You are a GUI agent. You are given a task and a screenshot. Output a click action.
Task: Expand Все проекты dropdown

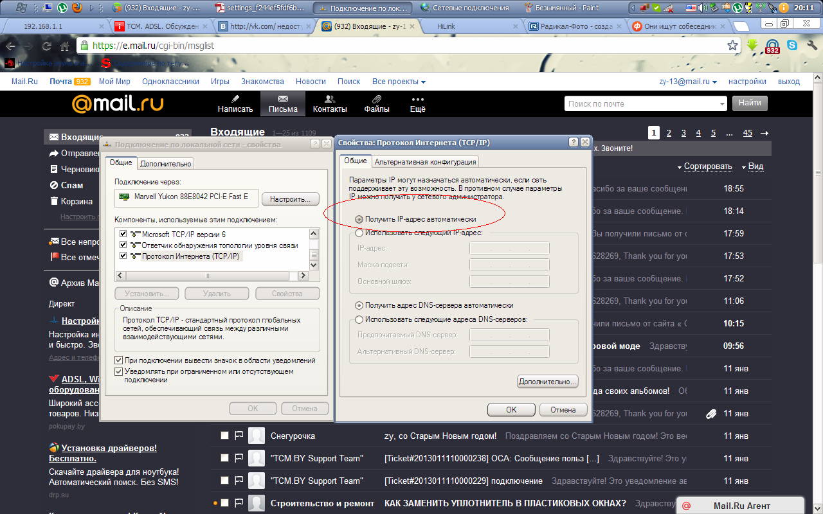click(399, 82)
